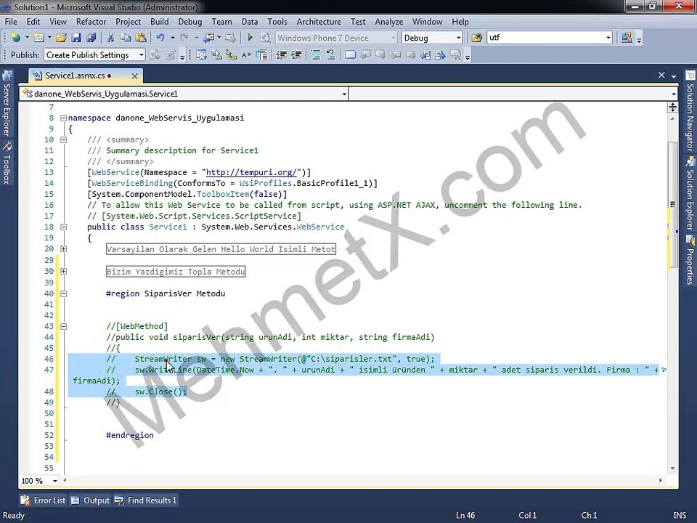
Task: Open the 100 % zoom level dropdown
Action: point(54,481)
